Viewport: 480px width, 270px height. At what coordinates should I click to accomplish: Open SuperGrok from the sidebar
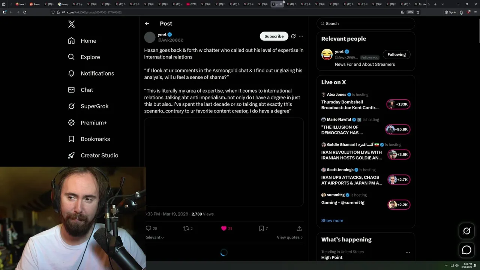pos(88,106)
